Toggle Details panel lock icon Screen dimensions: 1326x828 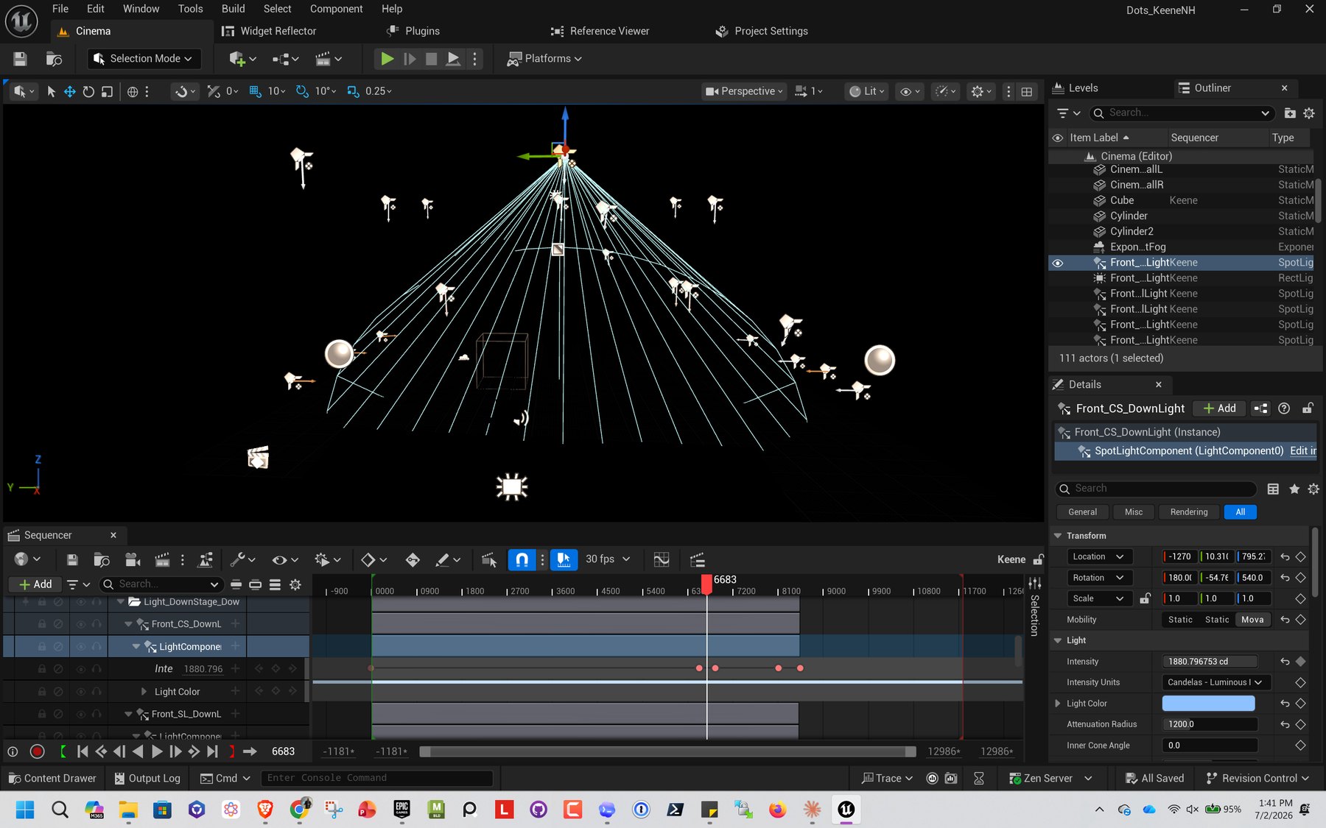point(1308,408)
